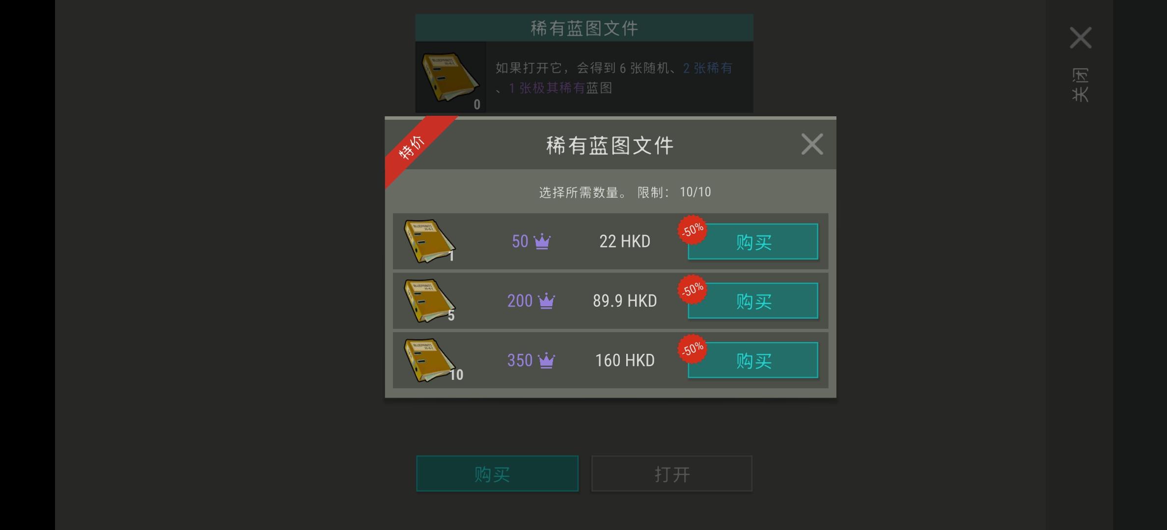Screen dimensions: 1167x530
Task: Click the -50% badge on second offer
Action: pos(693,289)
